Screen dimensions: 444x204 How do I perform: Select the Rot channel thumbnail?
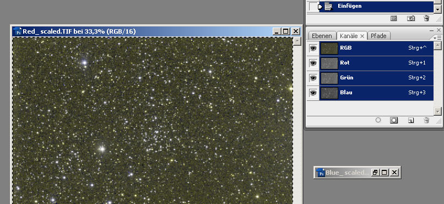(x=329, y=63)
